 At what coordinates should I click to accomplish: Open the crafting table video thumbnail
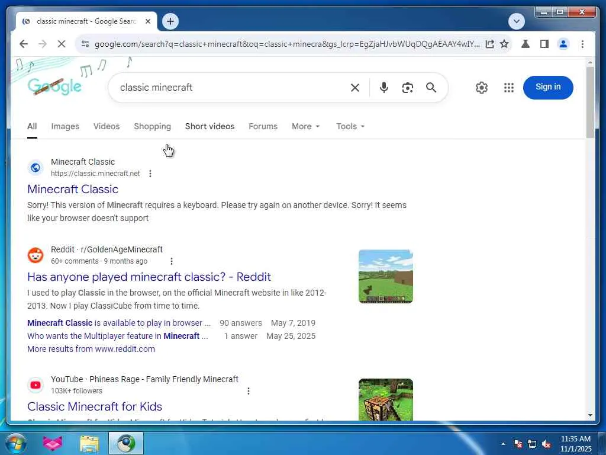[386, 400]
